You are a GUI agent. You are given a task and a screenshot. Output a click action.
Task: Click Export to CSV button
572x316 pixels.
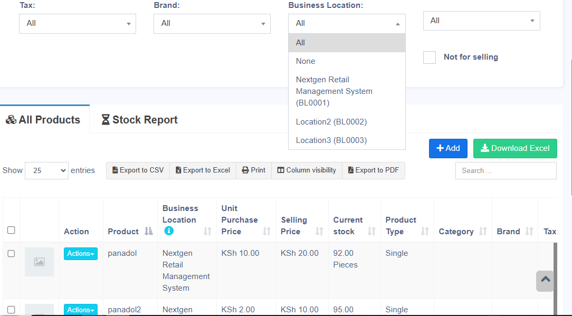[138, 170]
